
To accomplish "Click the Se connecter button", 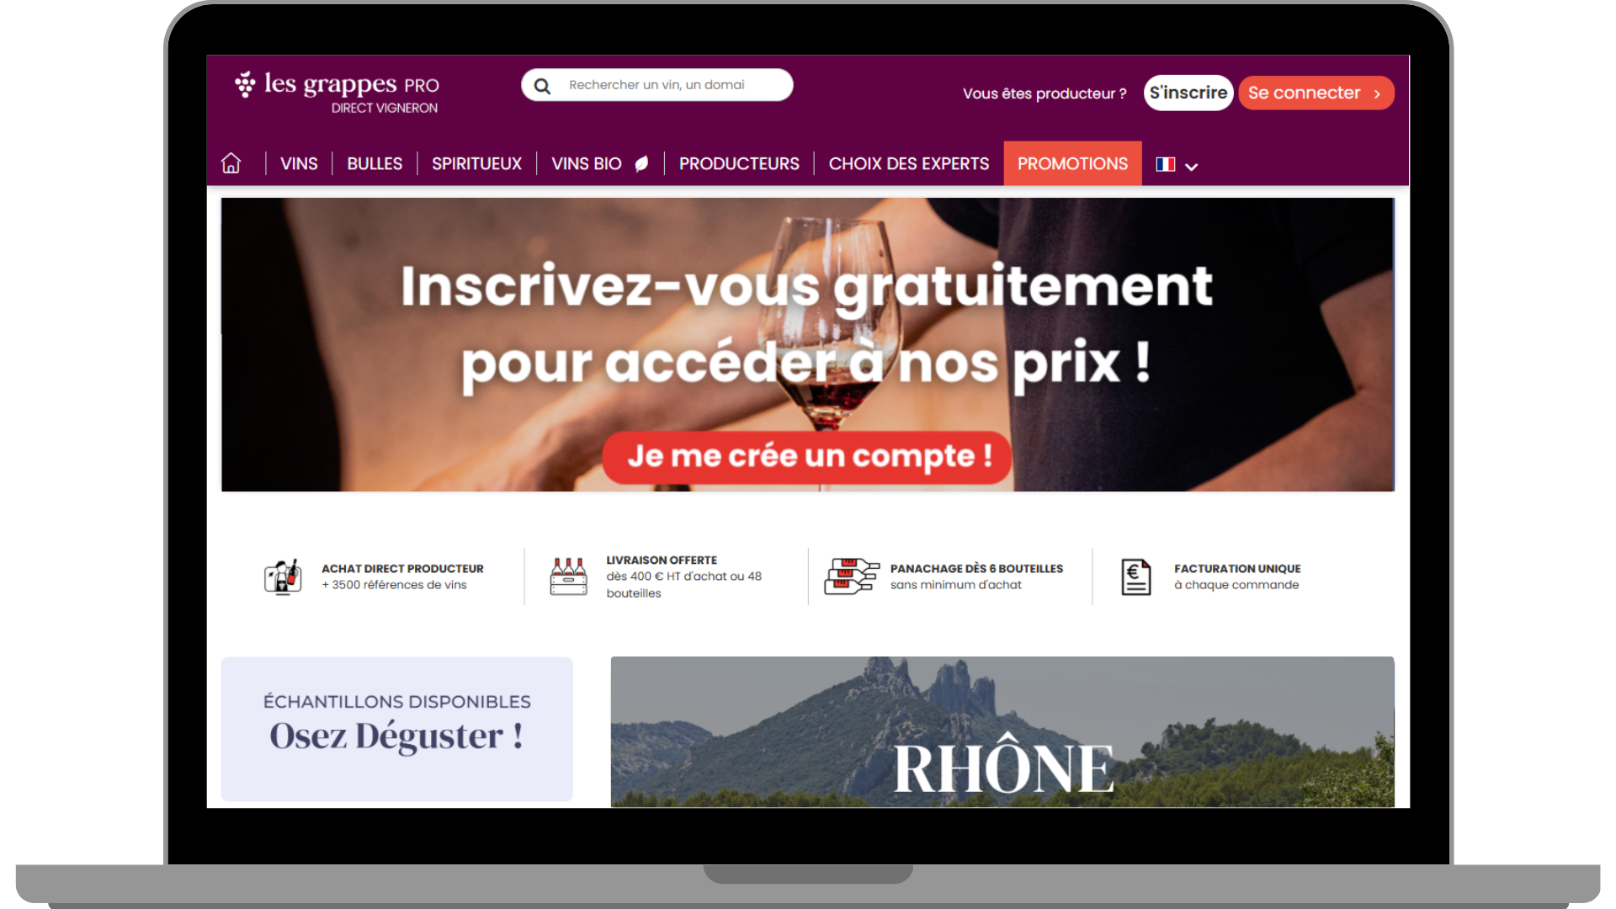I will point(1316,93).
